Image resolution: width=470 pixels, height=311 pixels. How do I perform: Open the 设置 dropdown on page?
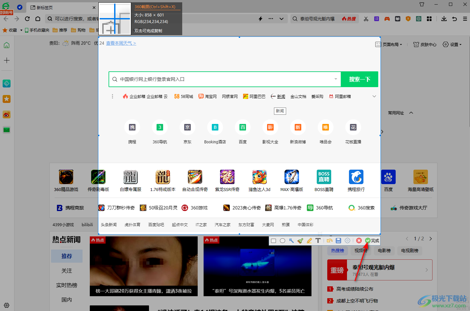point(452,44)
